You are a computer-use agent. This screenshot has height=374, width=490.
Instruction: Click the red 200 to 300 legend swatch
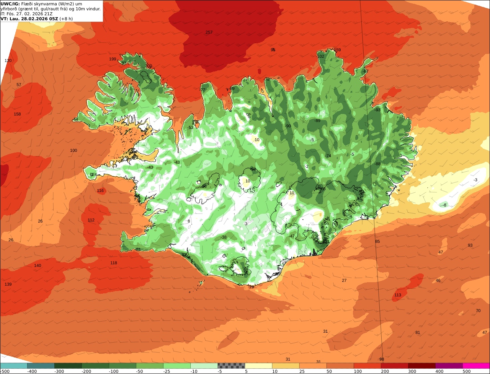(x=394, y=366)
